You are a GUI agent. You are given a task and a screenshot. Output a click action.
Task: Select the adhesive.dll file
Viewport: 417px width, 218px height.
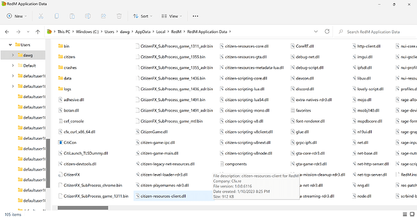[71, 100]
